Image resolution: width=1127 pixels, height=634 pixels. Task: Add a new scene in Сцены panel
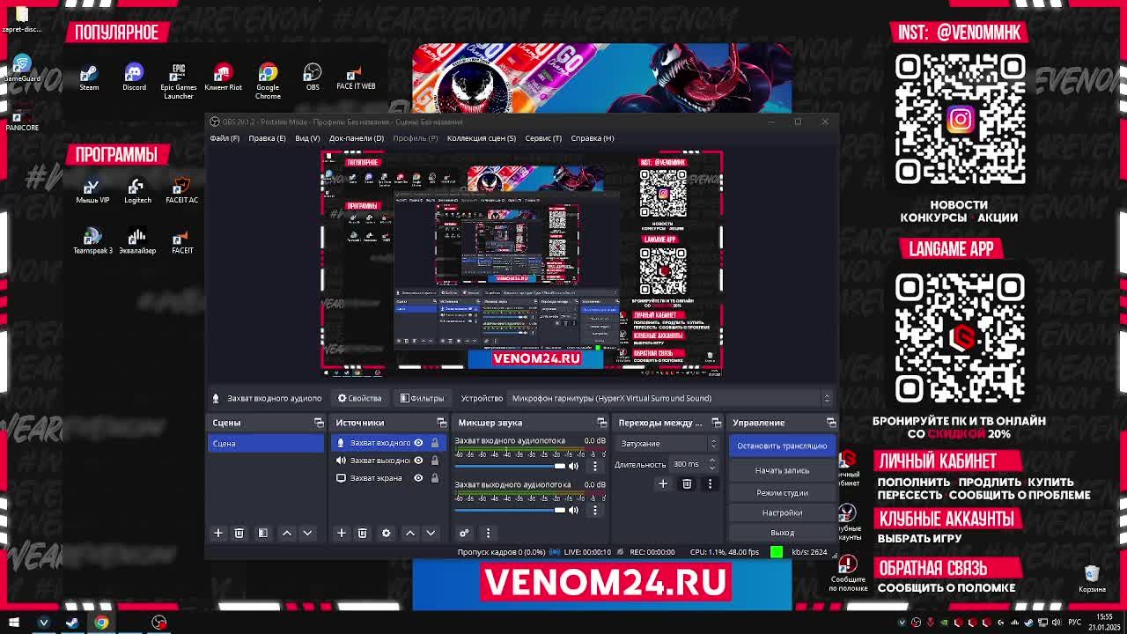[218, 533]
